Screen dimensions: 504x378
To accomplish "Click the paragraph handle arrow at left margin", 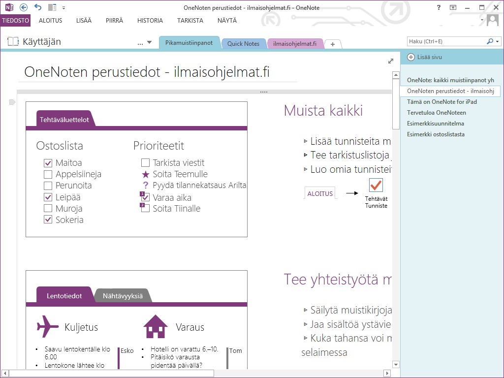I will (x=12, y=102).
